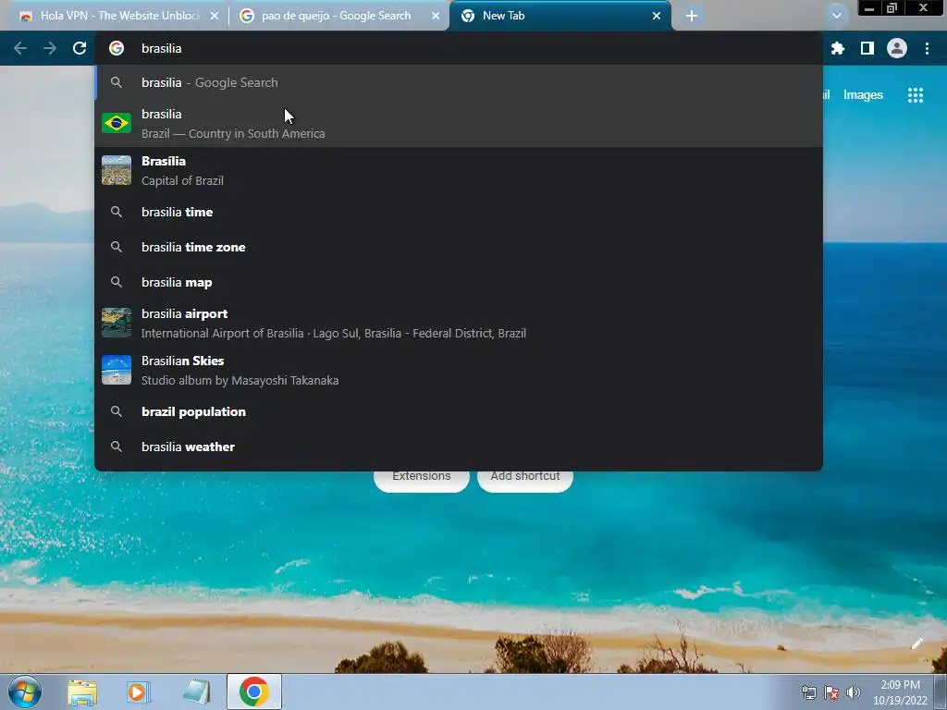947x710 pixels.
Task: Choose Brasília Capital of Brazil suggestion
Action: click(459, 170)
